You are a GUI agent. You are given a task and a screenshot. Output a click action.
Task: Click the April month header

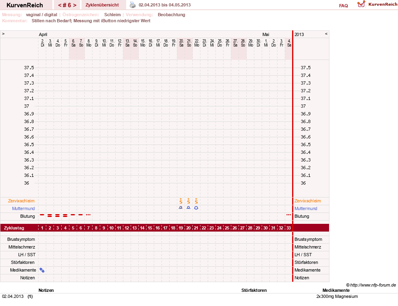pos(43,34)
